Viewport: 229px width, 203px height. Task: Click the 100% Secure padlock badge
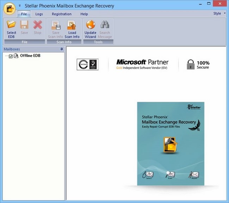click(198, 64)
